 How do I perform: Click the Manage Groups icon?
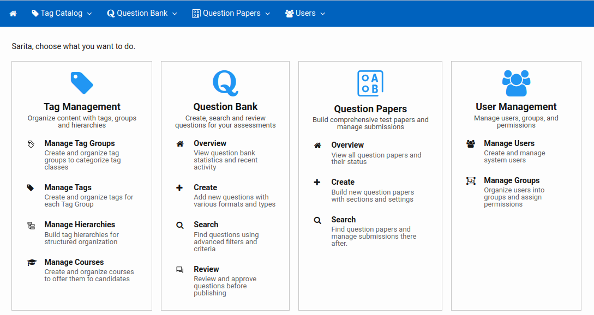471,181
